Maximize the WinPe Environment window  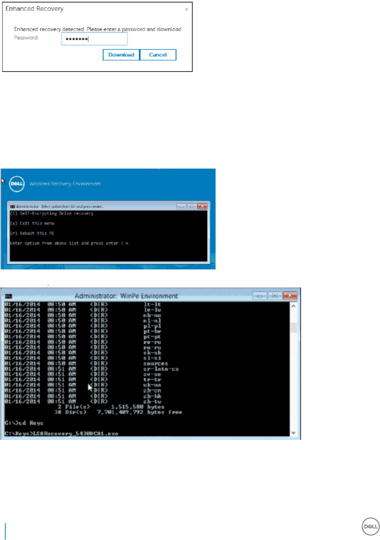275,296
